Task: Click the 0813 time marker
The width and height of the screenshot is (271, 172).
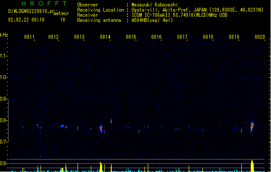Action: (79, 37)
